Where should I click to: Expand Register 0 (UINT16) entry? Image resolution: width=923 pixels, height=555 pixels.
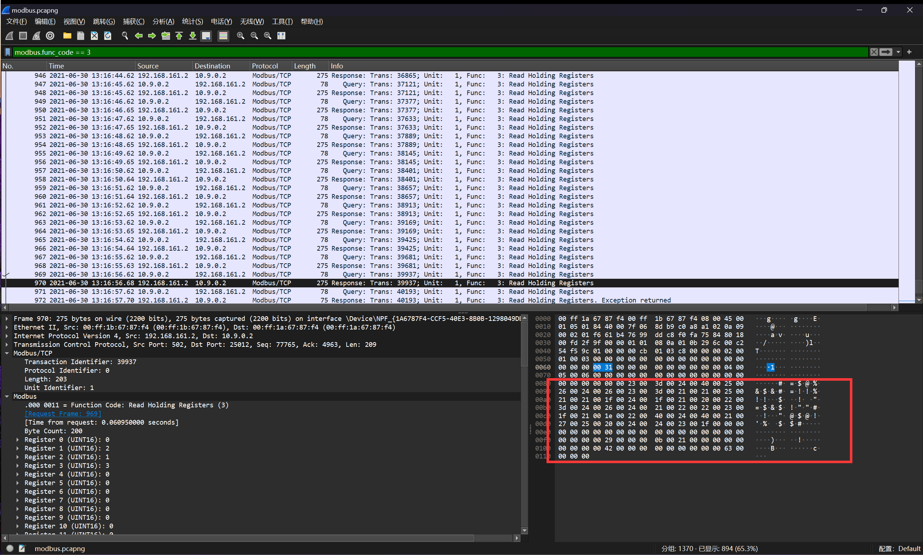[x=18, y=440]
